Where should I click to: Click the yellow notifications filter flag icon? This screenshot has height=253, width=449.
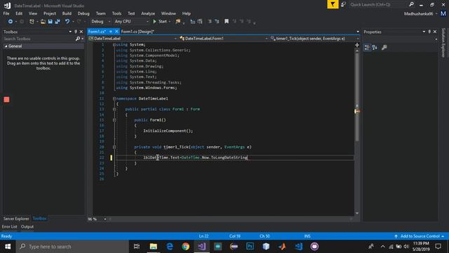[x=333, y=4]
